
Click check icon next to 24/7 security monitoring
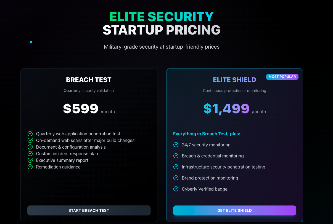coord(176,145)
